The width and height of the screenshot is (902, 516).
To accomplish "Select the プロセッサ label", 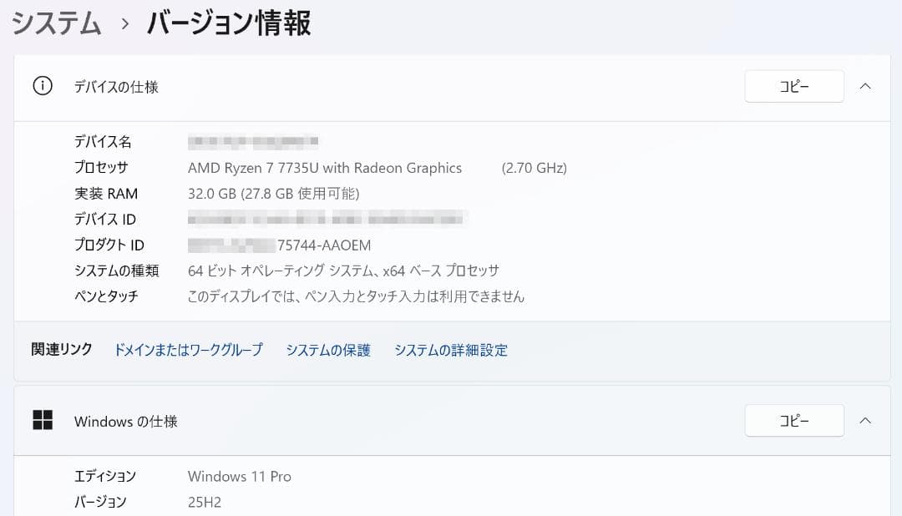I will pos(101,167).
